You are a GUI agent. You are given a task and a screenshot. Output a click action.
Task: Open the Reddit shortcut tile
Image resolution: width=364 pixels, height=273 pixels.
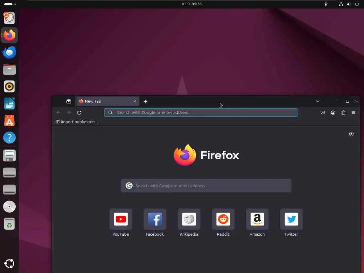[x=223, y=219]
